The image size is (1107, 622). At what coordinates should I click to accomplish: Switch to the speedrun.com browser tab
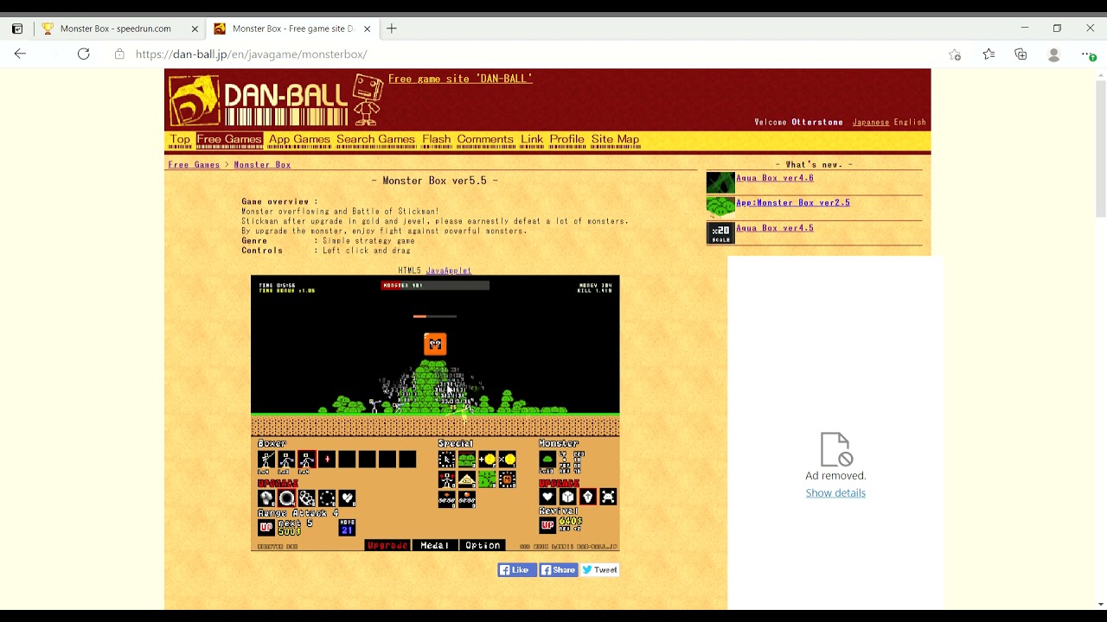[x=119, y=29]
